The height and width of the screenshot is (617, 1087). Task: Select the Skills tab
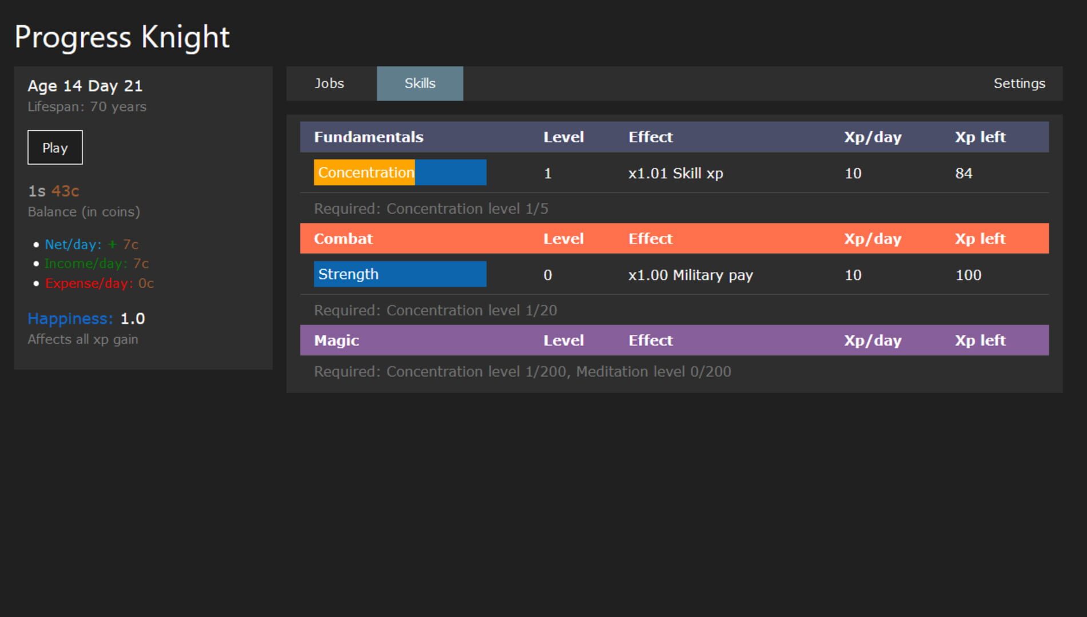click(420, 83)
